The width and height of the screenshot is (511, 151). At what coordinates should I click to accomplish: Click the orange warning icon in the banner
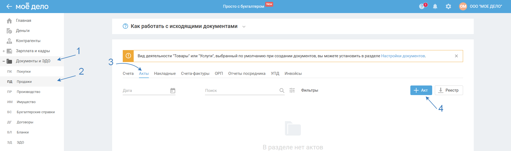point(128,56)
